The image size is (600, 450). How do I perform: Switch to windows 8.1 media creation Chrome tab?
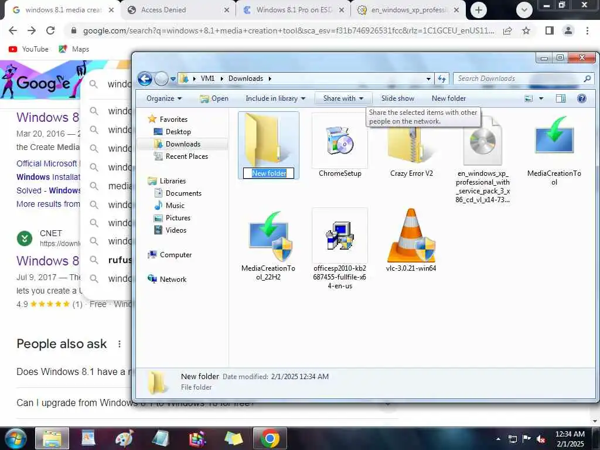(63, 10)
